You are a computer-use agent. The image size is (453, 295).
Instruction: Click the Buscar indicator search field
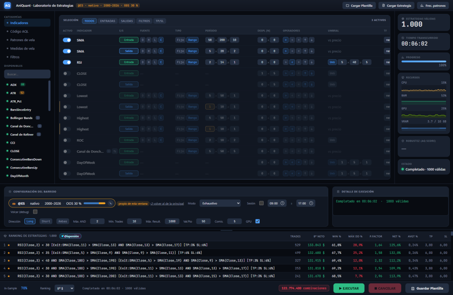click(x=27, y=74)
